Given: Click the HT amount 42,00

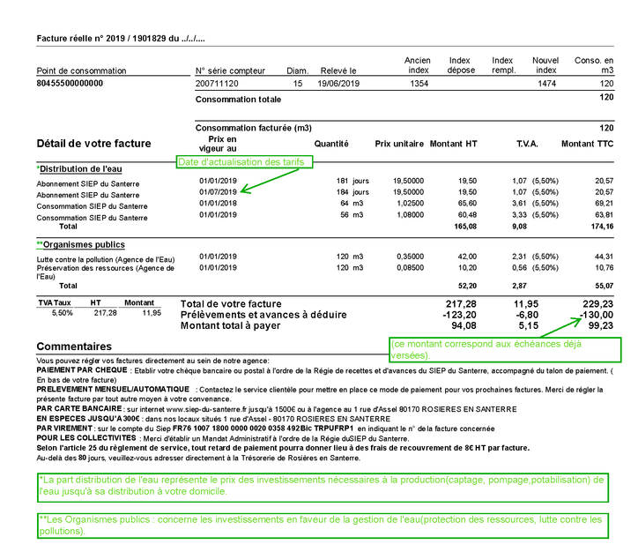Looking at the screenshot, I should tap(467, 257).
